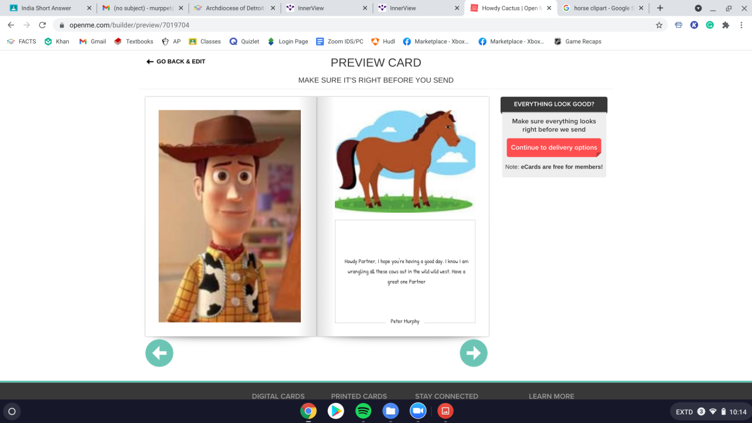
Task: Click the Howdy Partner message text
Action: click(x=407, y=271)
